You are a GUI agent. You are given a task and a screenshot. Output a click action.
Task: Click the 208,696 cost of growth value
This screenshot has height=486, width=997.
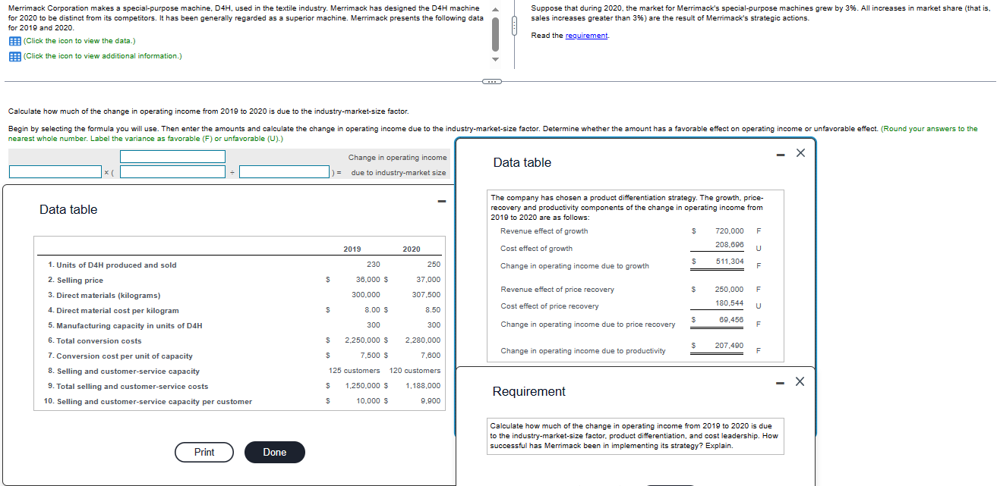[730, 245]
